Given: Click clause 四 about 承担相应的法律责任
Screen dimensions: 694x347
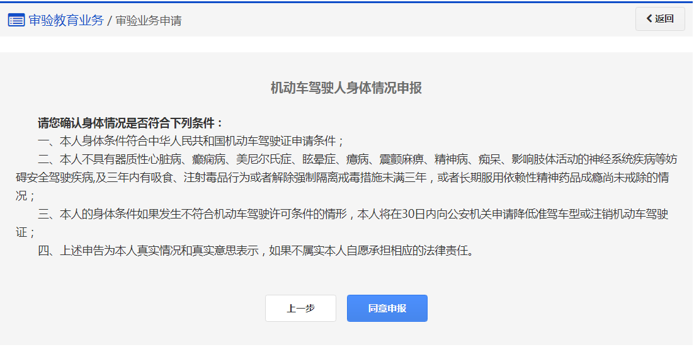Looking at the screenshot, I should click(x=255, y=251).
